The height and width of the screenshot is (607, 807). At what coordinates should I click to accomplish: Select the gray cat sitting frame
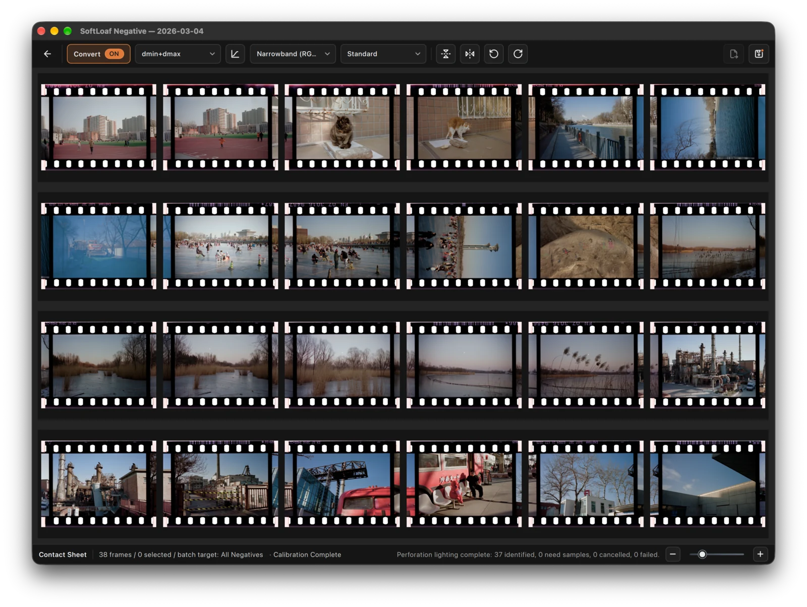tap(342, 127)
